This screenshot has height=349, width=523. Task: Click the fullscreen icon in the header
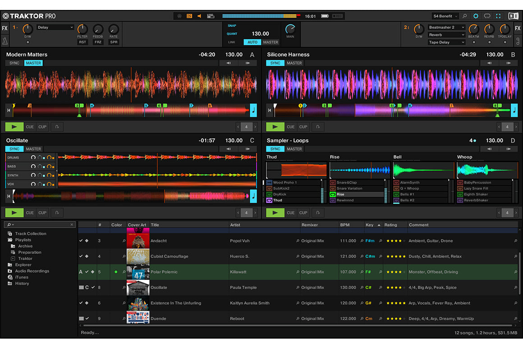point(498,16)
